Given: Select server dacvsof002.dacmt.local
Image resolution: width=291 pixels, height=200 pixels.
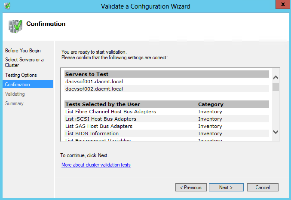Looking at the screenshot, I should (167, 89).
